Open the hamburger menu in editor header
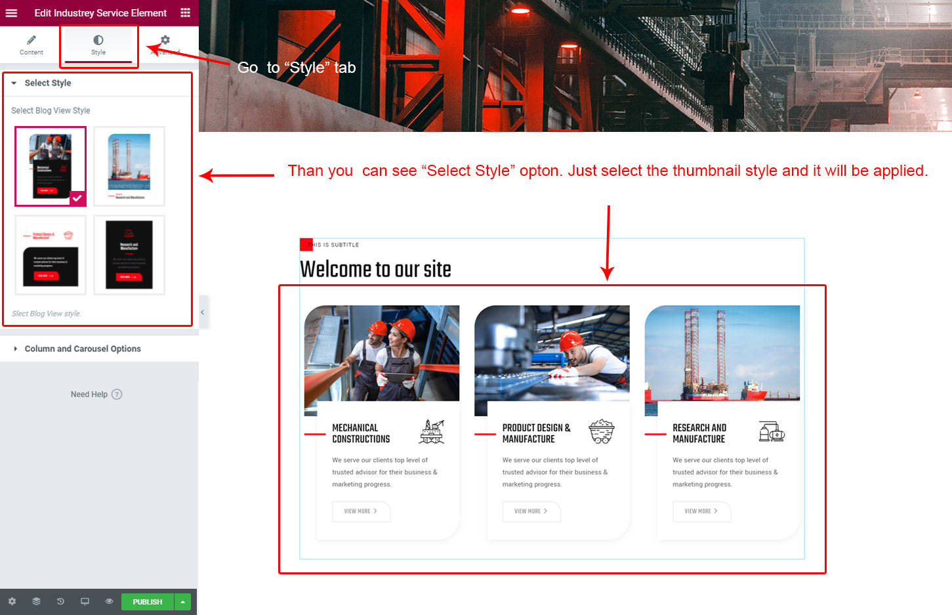 pos(11,12)
